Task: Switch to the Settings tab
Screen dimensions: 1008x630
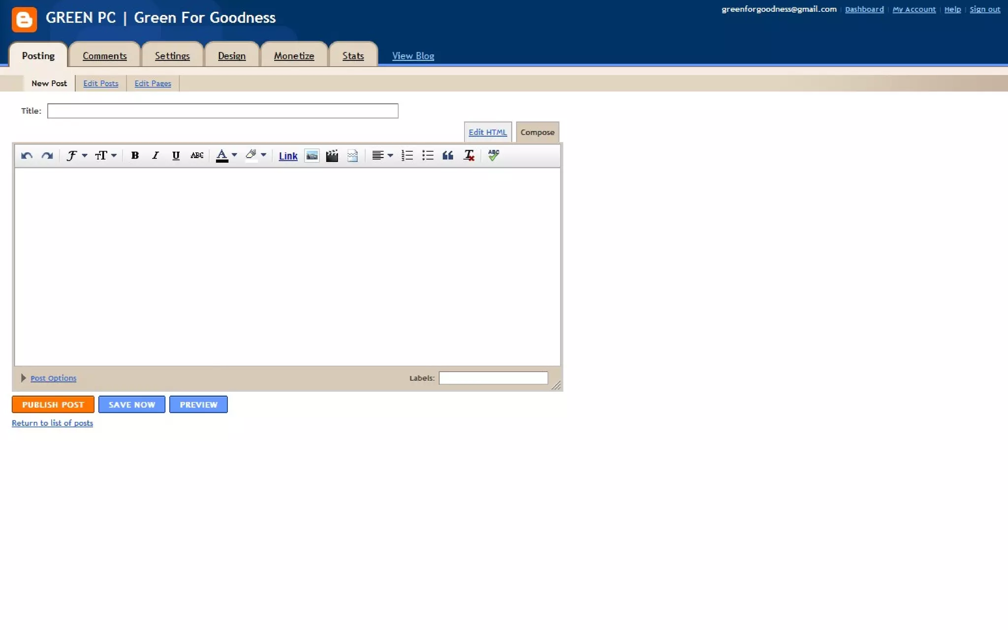Action: point(172,56)
